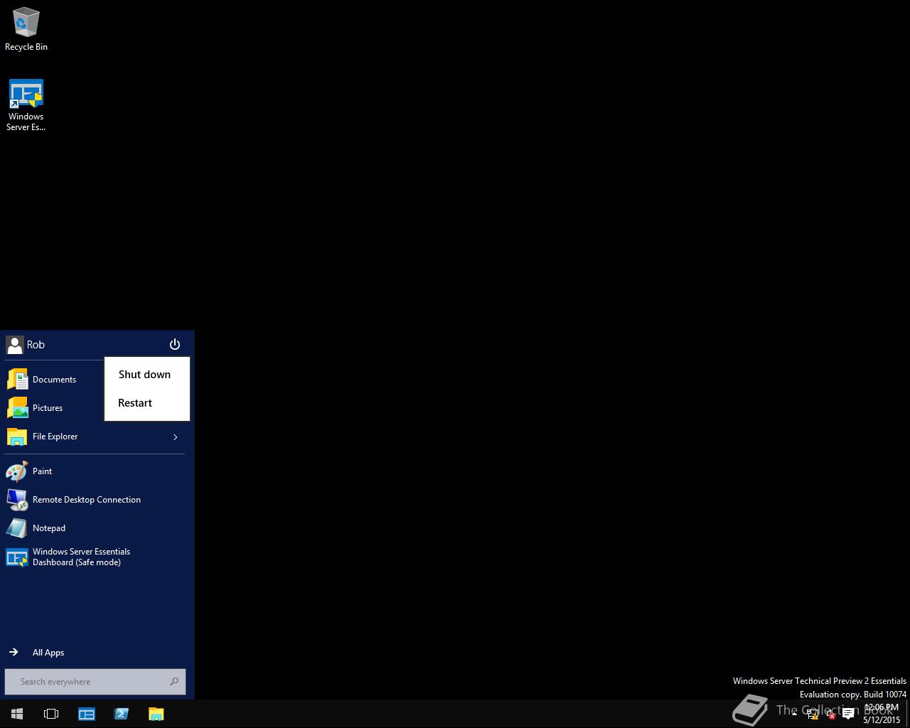This screenshot has width=910, height=728.
Task: Show hidden tray icons arrow
Action: click(794, 714)
